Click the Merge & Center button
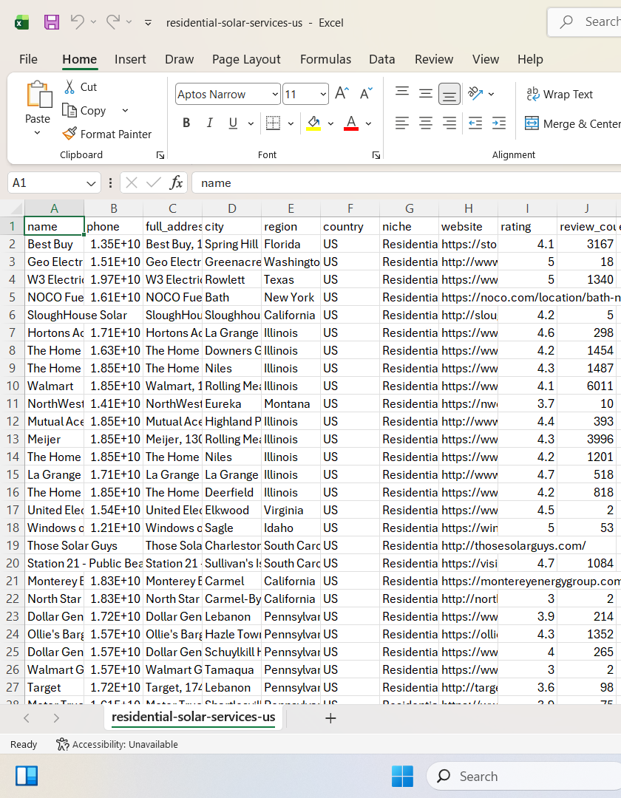The width and height of the screenshot is (621, 798). (573, 123)
